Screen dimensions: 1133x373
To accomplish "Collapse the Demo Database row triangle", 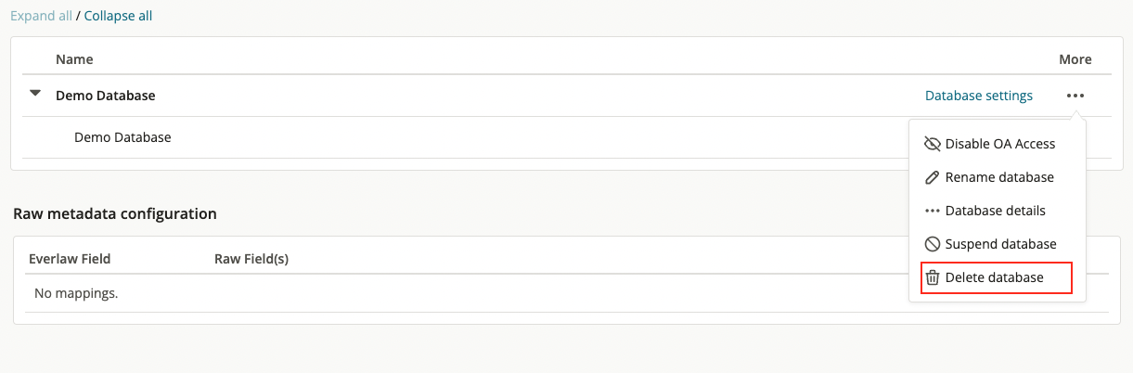I will [x=35, y=94].
